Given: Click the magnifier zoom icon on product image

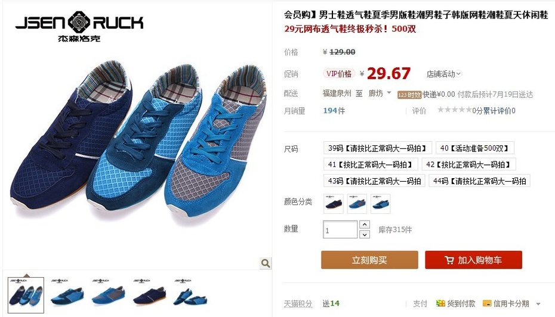Looking at the screenshot, I should click(266, 263).
